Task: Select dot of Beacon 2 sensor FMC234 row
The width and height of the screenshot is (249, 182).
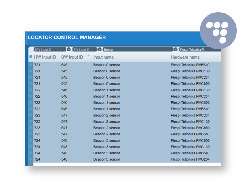Action: [31, 115]
